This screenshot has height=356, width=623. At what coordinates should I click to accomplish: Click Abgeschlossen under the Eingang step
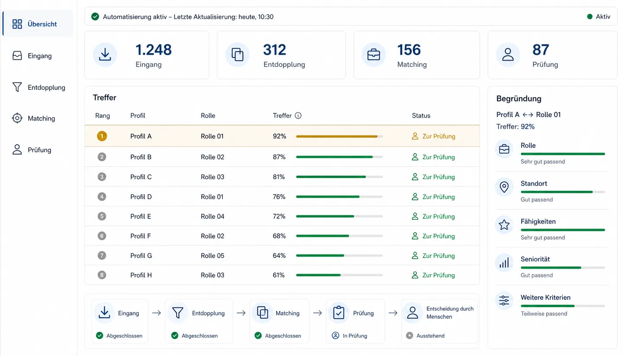pos(124,336)
